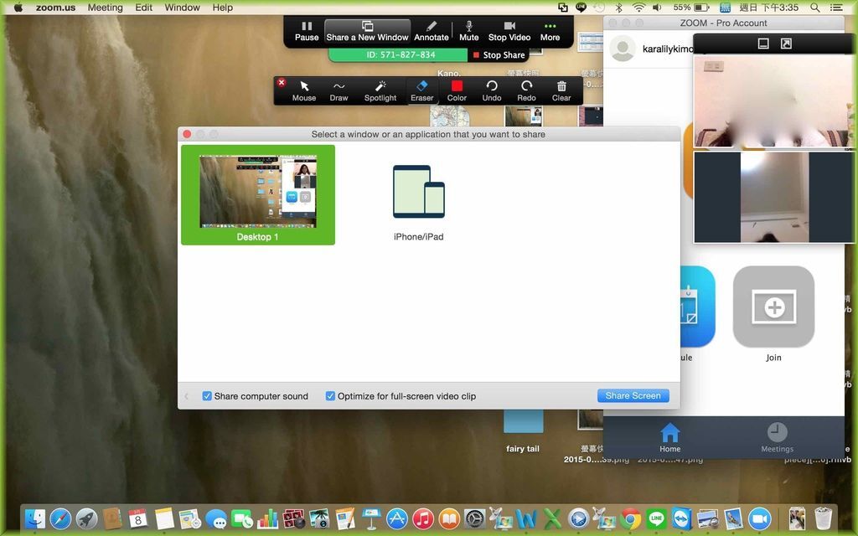Screen dimensions: 858x536
Task: Launch Safari from the dock
Action: pos(60,518)
